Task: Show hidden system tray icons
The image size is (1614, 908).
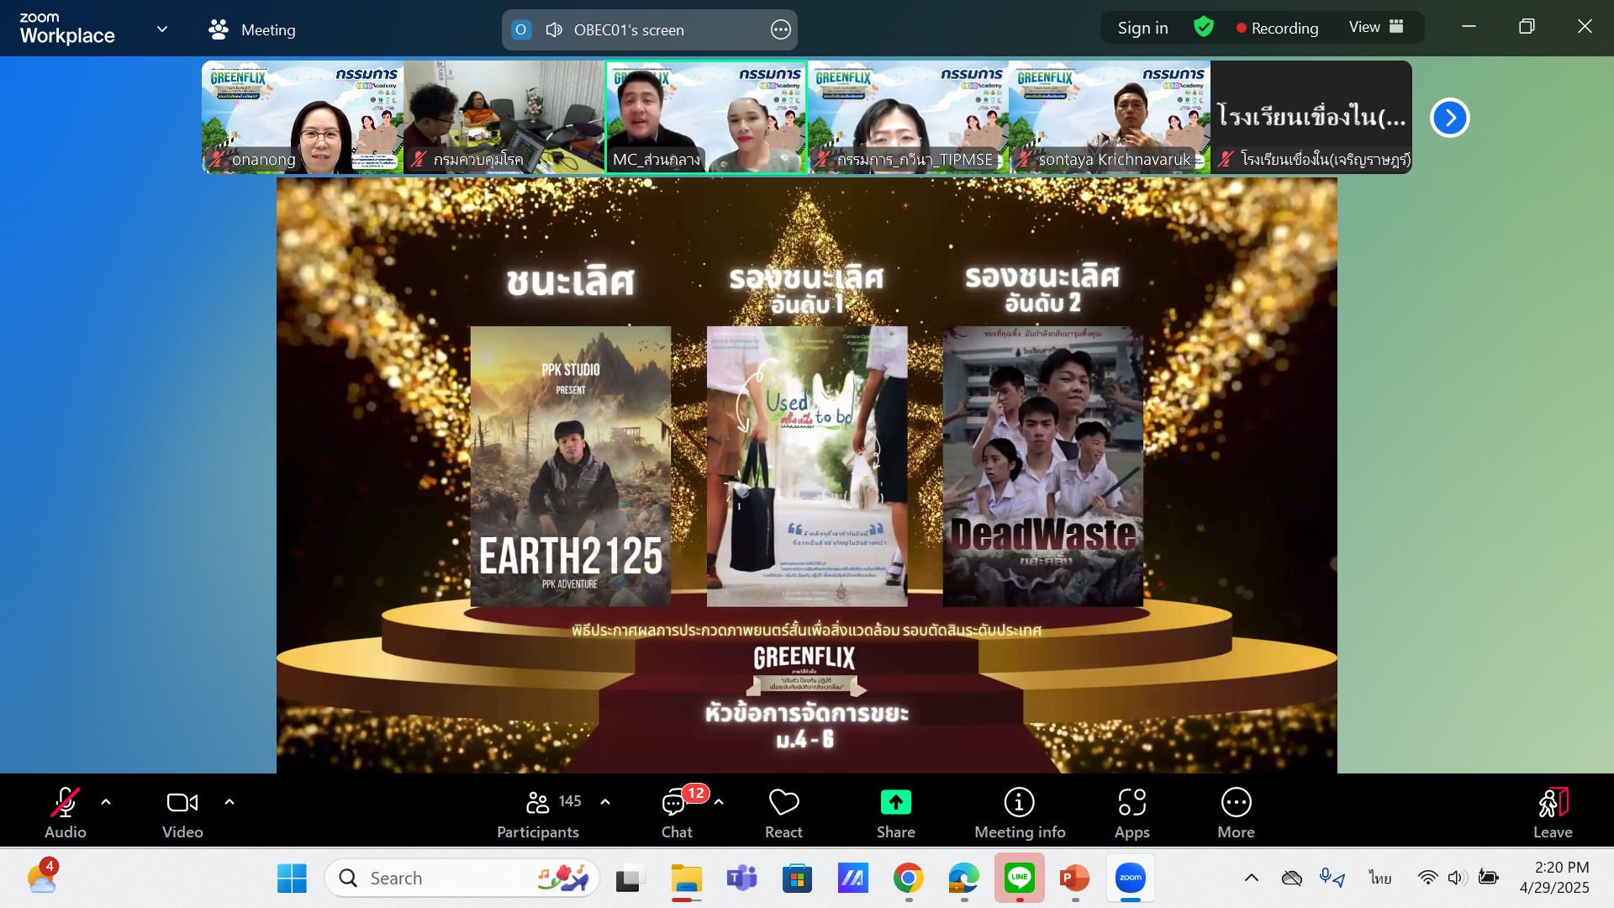Action: point(1252,878)
